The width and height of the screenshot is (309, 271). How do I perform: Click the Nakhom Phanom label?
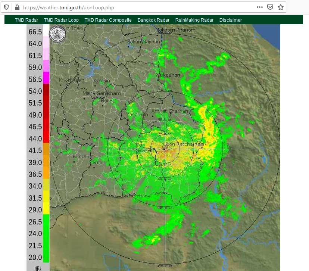176,30
